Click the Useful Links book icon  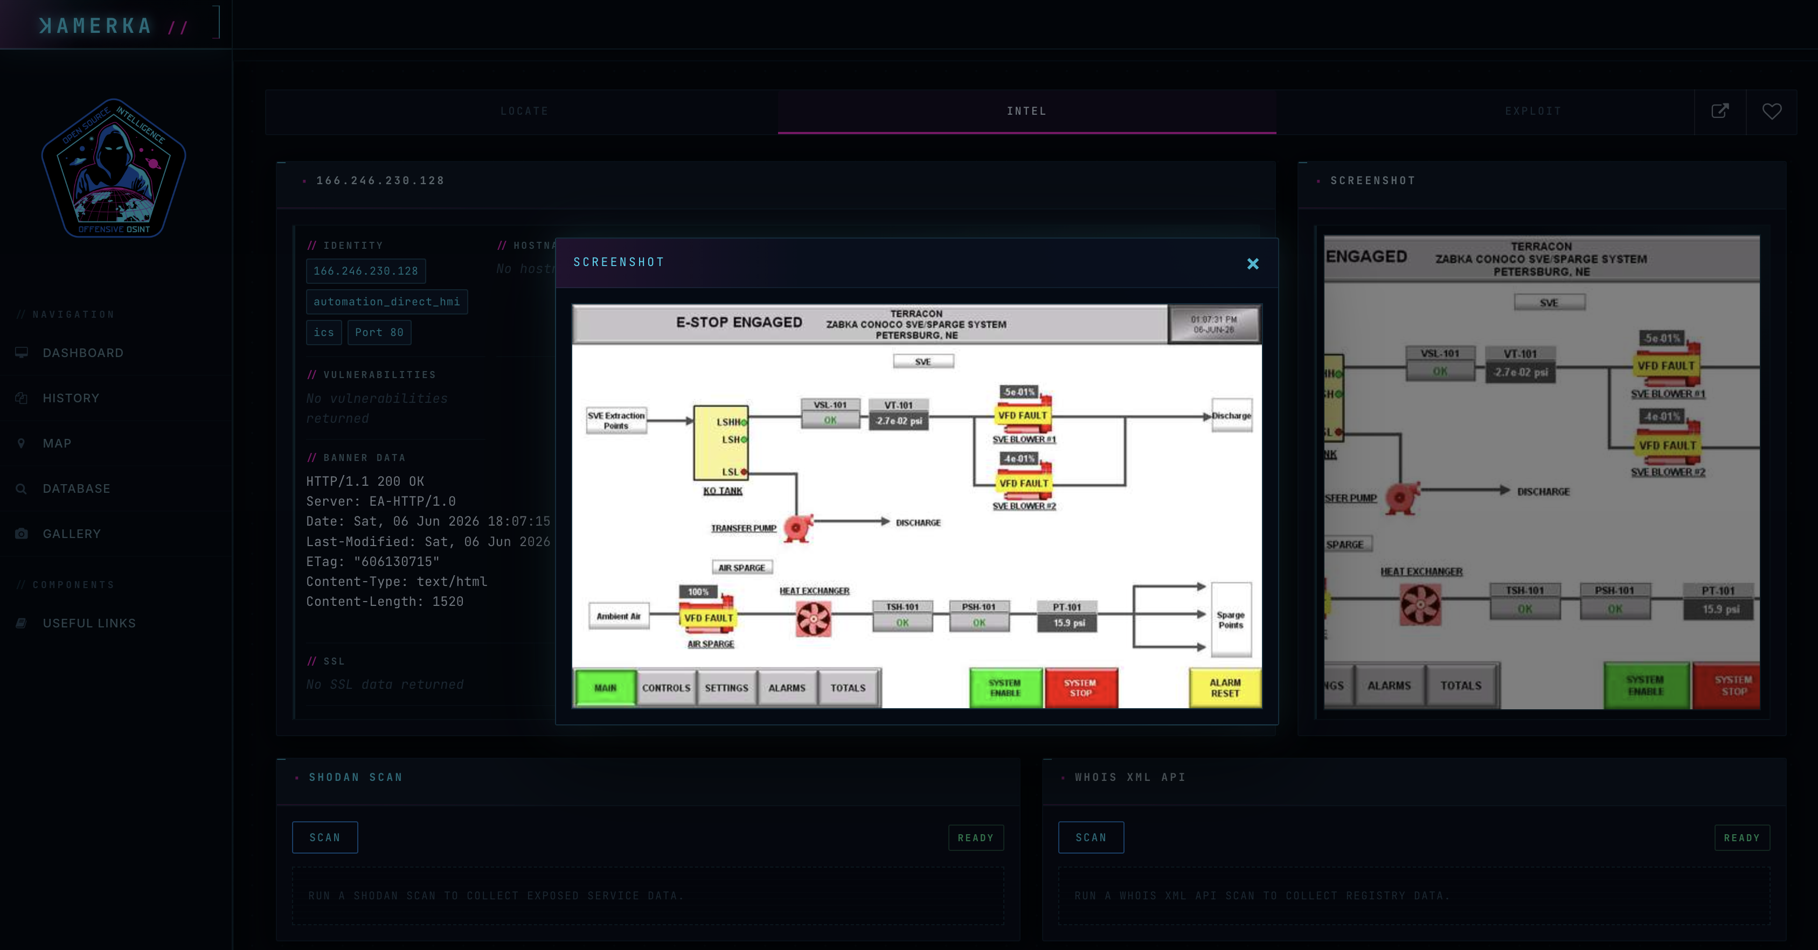click(22, 623)
